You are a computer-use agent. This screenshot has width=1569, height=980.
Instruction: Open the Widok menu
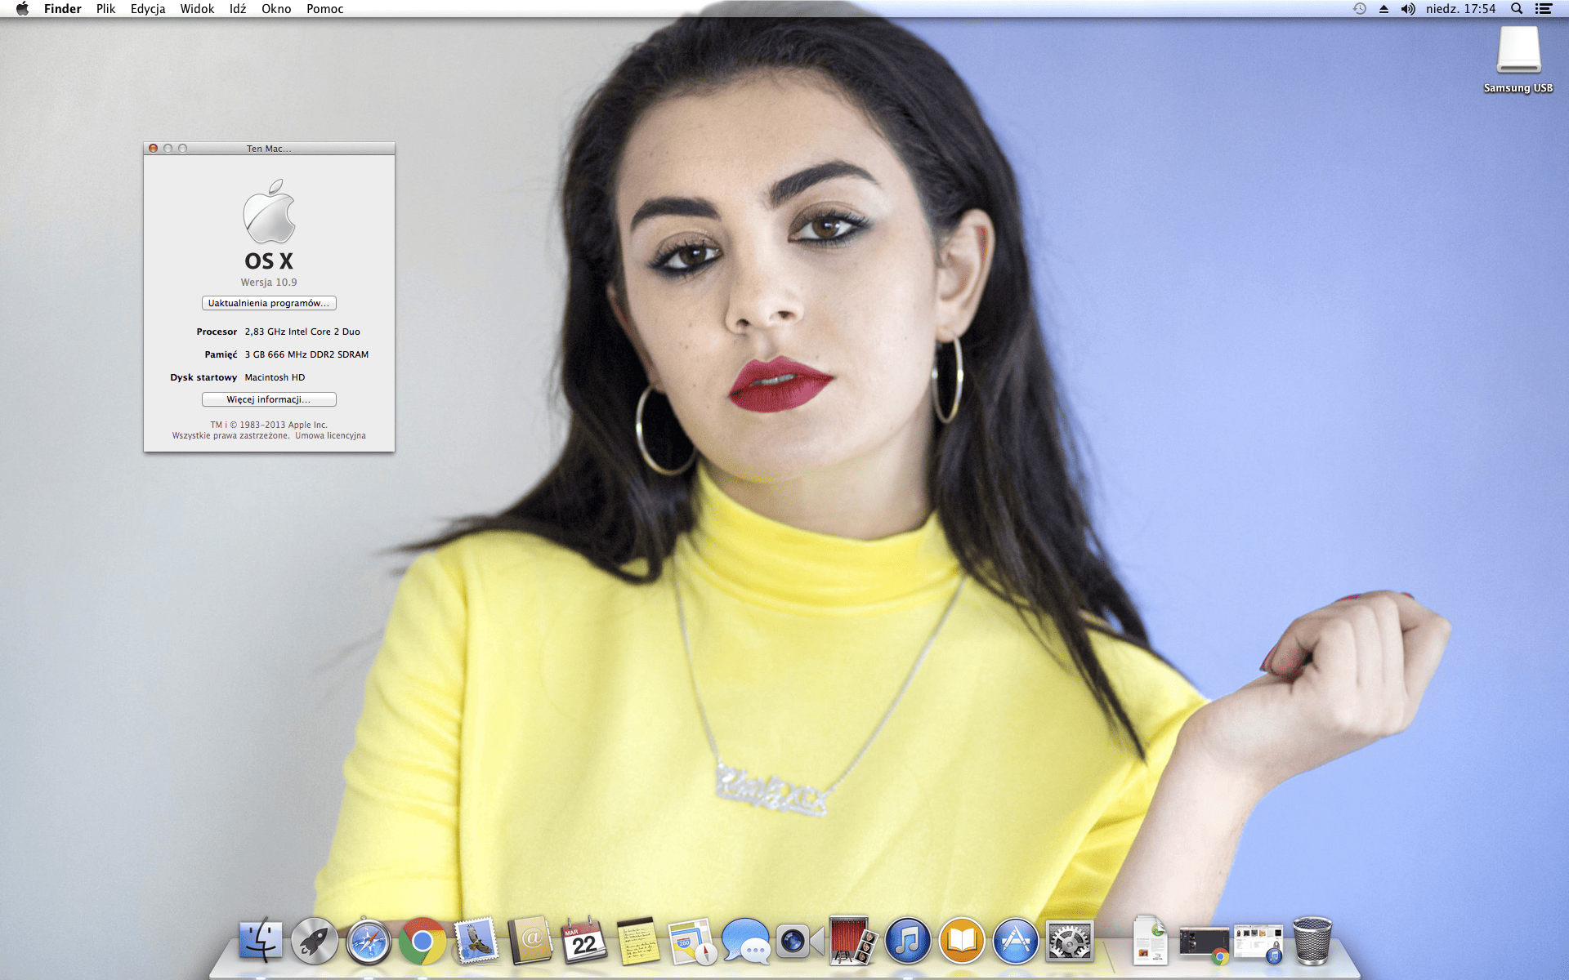tap(197, 9)
